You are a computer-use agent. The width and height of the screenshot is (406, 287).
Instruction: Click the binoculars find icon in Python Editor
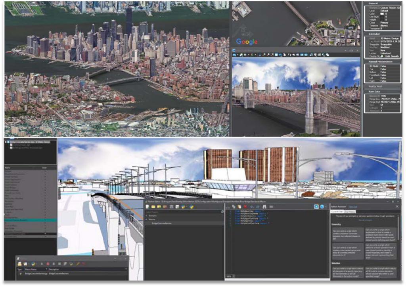264,207
